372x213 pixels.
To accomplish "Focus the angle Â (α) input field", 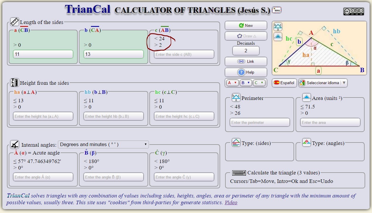I will 43,177.
